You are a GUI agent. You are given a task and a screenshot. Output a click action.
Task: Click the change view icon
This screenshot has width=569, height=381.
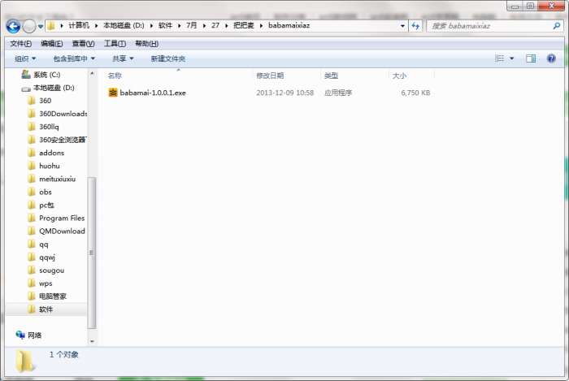pyautogui.click(x=500, y=58)
